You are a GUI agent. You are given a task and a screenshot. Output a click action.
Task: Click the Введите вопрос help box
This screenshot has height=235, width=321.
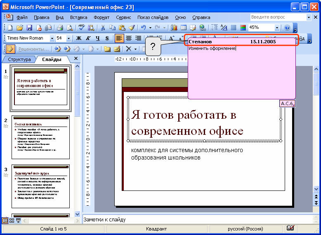[279, 17]
